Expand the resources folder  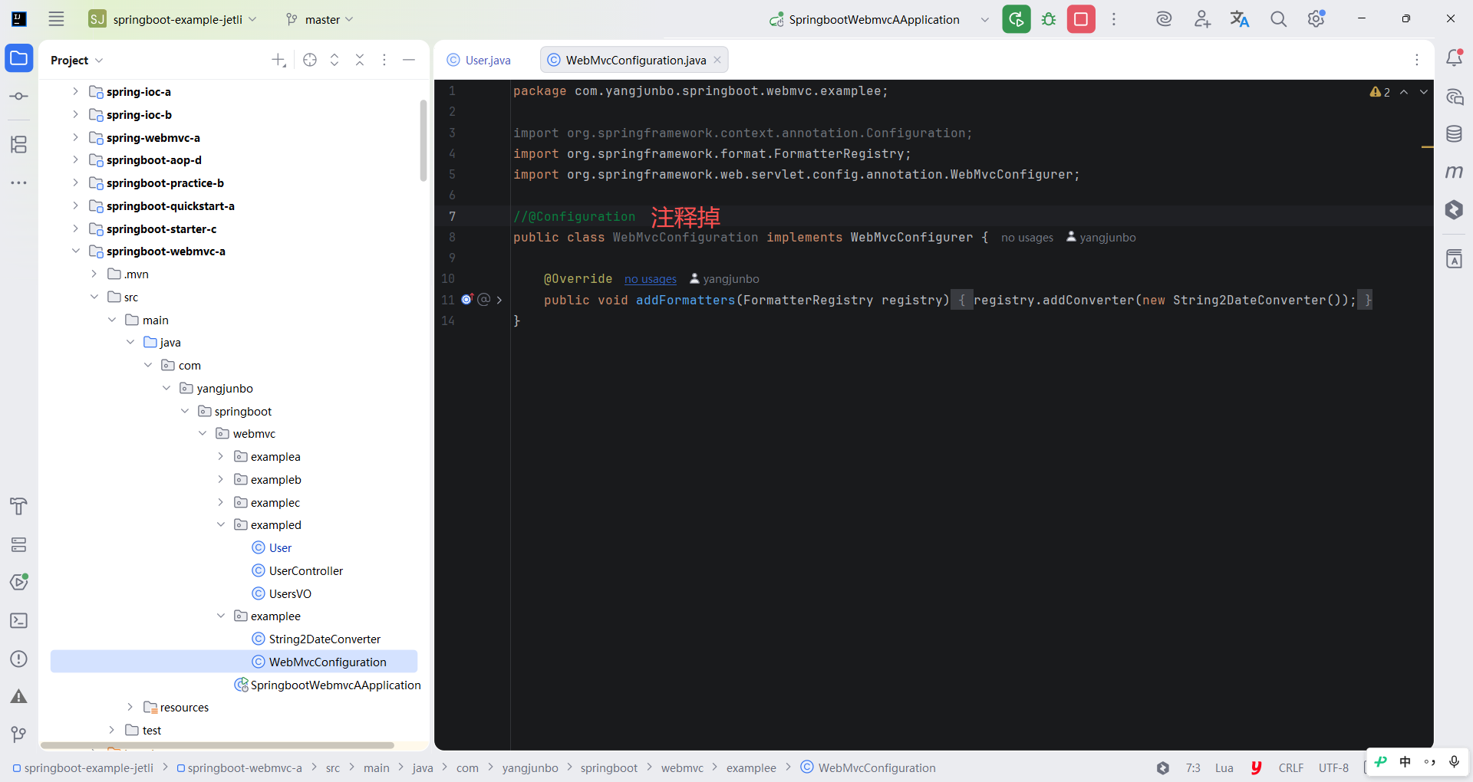click(130, 707)
